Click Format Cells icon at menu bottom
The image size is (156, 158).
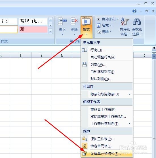[85, 153]
